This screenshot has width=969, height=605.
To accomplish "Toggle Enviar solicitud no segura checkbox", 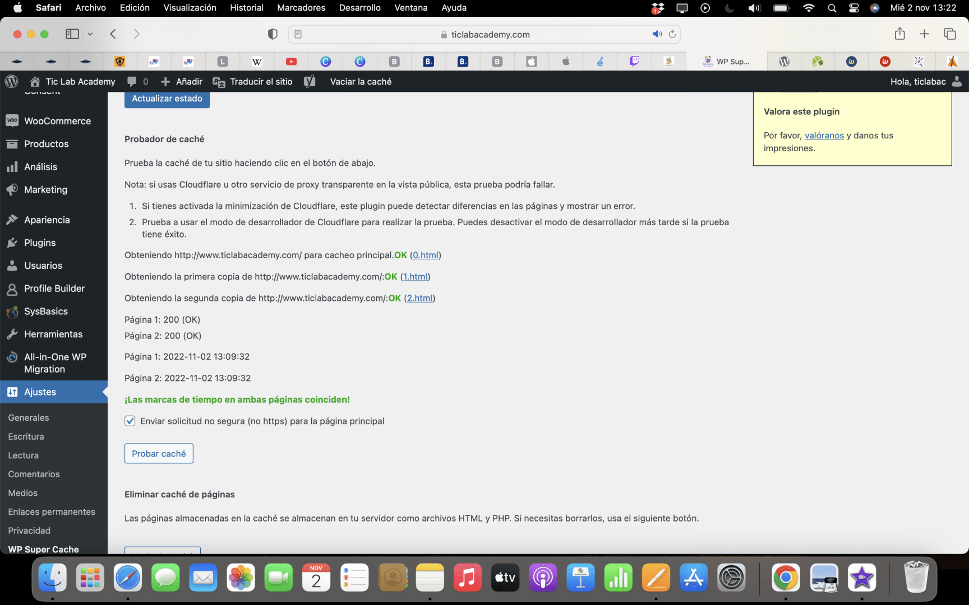I will [130, 421].
